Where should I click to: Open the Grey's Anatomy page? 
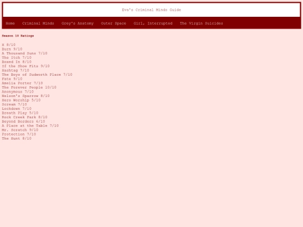pos(77,24)
